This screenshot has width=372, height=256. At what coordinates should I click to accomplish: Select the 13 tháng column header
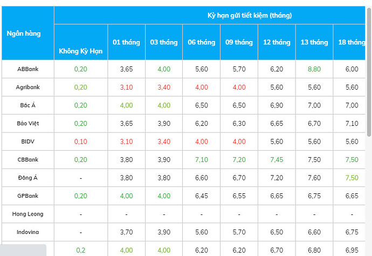[314, 42]
